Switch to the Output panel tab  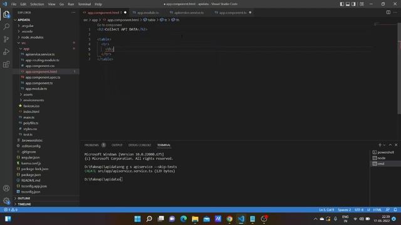click(x=117, y=145)
